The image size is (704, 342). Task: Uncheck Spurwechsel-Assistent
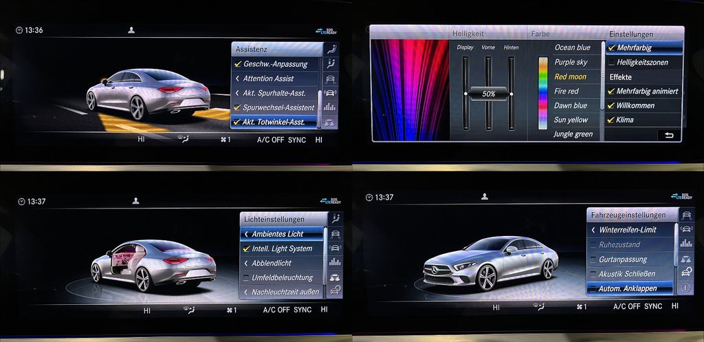pos(237,107)
